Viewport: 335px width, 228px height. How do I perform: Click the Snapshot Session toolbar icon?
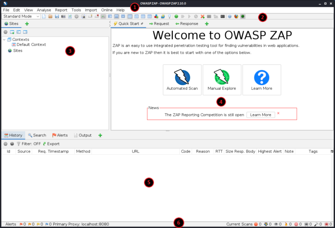(63, 17)
